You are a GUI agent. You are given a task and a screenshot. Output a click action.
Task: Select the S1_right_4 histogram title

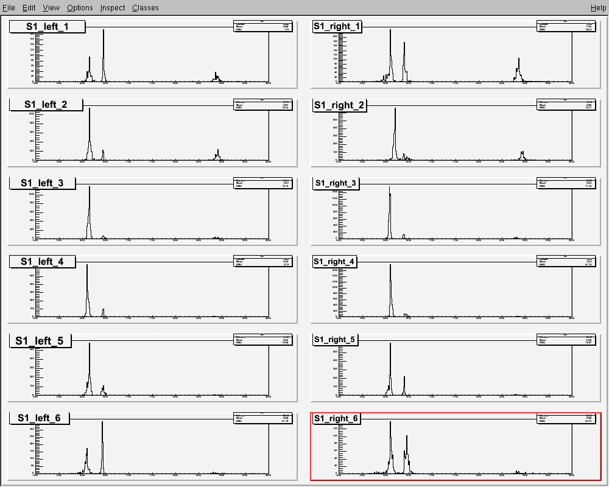tap(334, 261)
